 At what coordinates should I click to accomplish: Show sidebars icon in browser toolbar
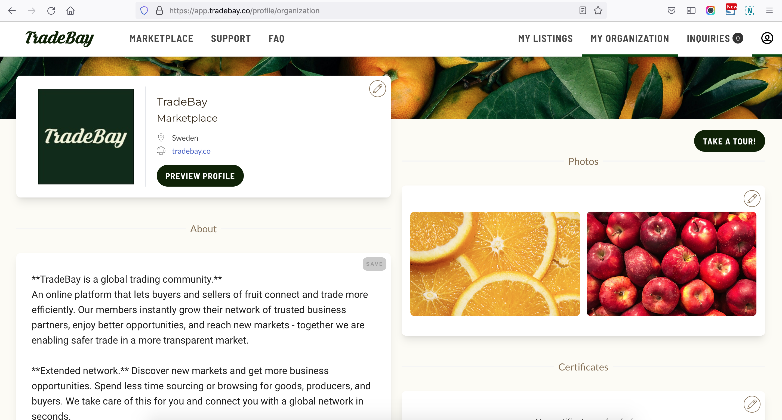pos(691,11)
